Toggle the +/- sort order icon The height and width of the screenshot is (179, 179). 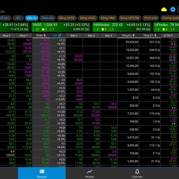click(60, 36)
